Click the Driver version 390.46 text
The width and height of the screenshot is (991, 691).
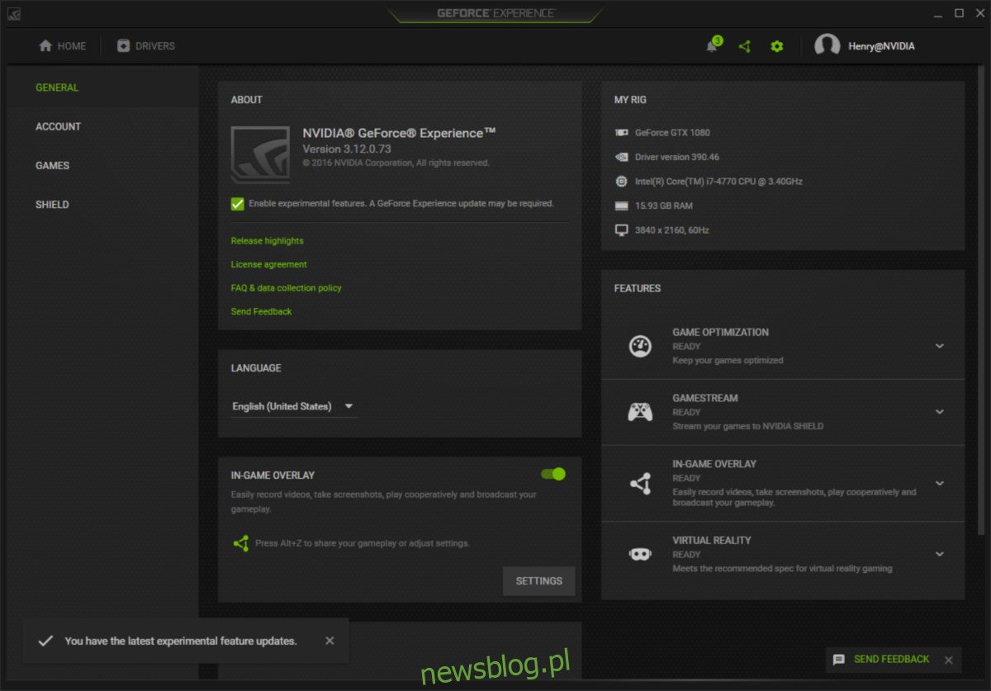click(677, 157)
